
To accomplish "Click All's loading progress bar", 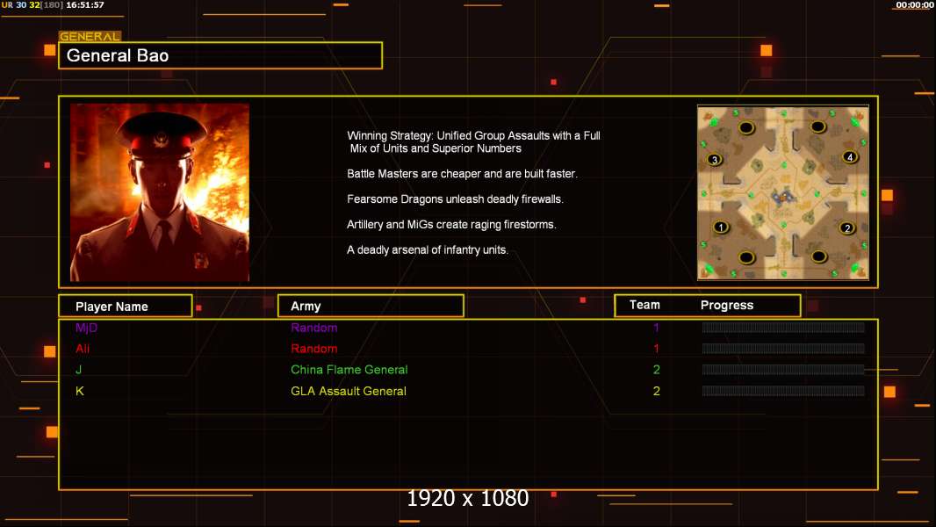I will [783, 349].
